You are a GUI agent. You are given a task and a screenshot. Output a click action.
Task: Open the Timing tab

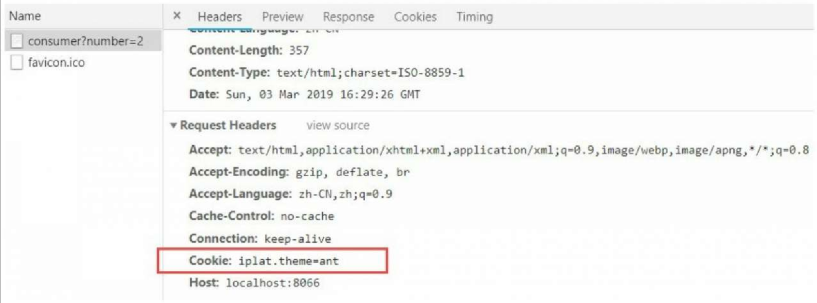click(x=474, y=17)
